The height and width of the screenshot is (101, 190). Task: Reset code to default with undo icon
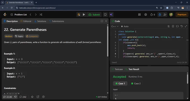(x=182, y=26)
